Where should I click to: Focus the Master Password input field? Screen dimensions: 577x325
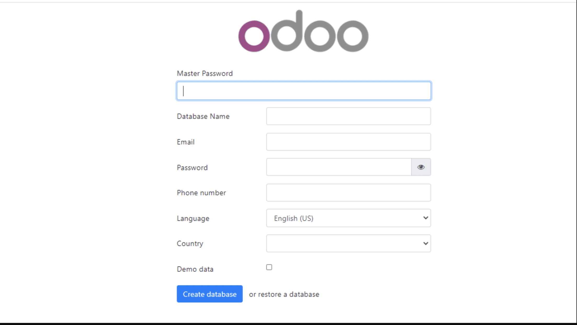(304, 91)
